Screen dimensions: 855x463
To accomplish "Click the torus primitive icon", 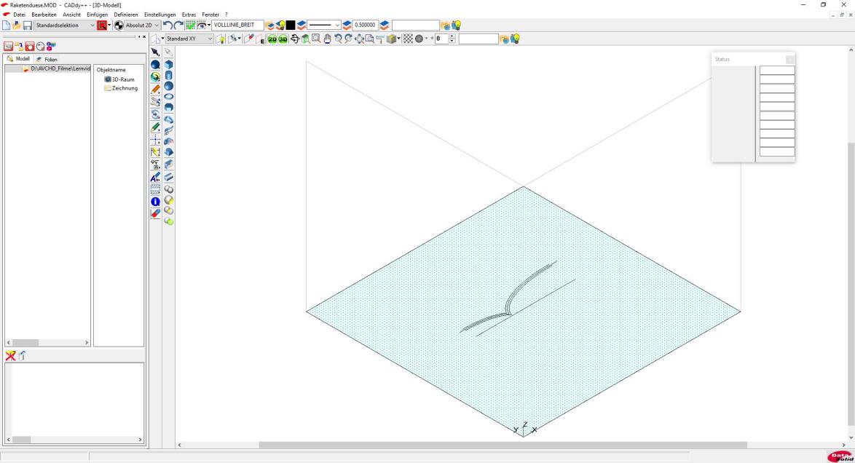I will 168,95.
